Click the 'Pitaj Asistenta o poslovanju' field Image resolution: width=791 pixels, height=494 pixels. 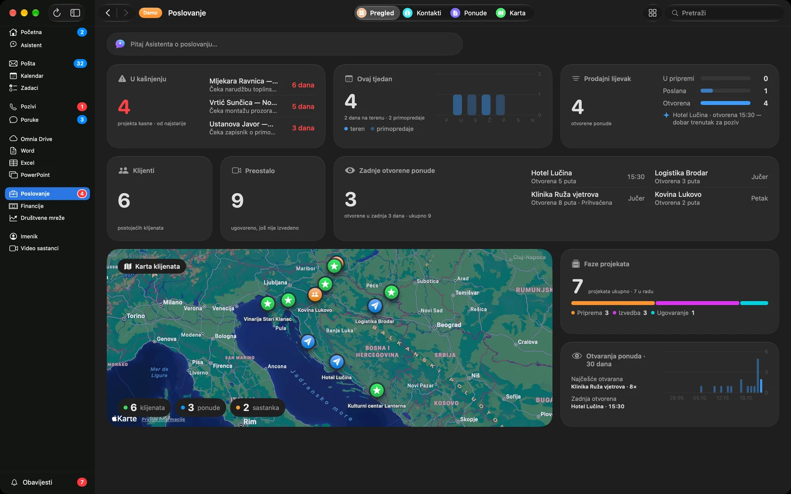(x=285, y=44)
